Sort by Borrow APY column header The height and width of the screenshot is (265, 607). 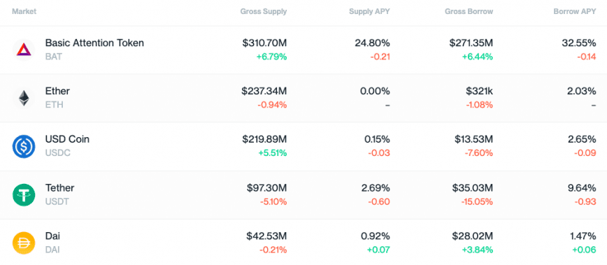click(x=575, y=12)
